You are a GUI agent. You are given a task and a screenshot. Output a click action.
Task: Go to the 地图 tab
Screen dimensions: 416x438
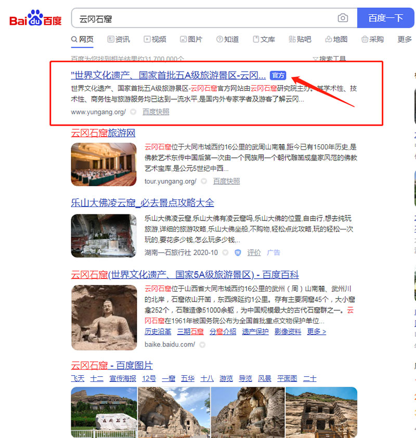[336, 39]
